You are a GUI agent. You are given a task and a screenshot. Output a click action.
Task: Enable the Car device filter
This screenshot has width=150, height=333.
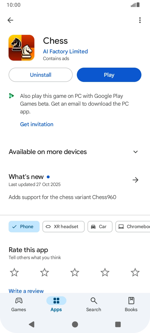[x=100, y=227]
